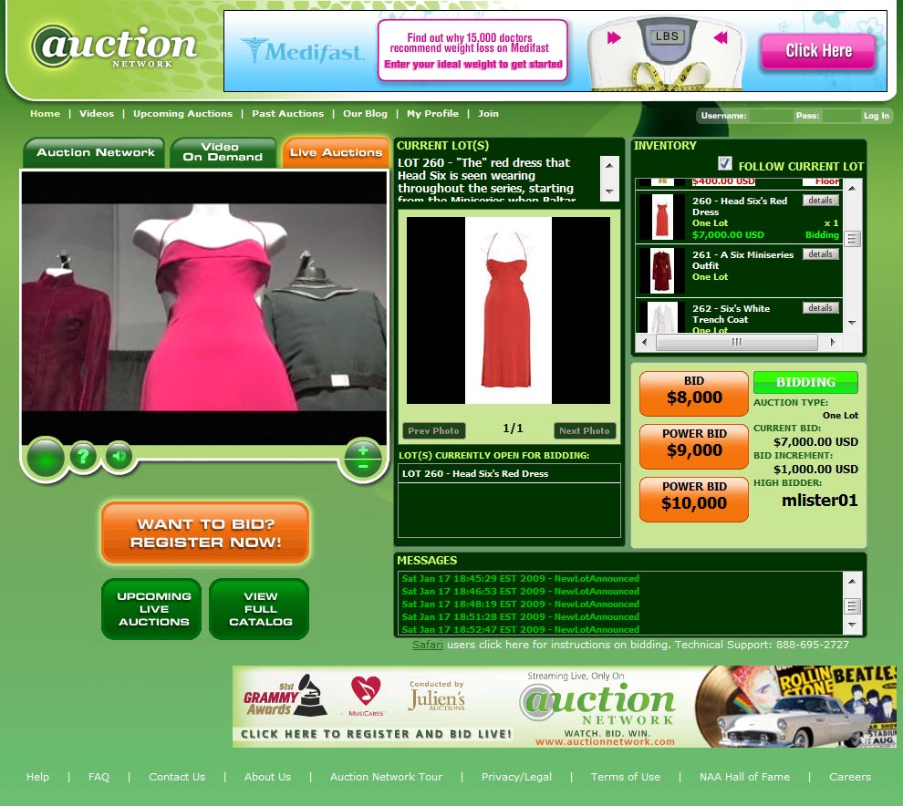
Task: Open Upcoming Live Auctions button
Action: click(152, 609)
